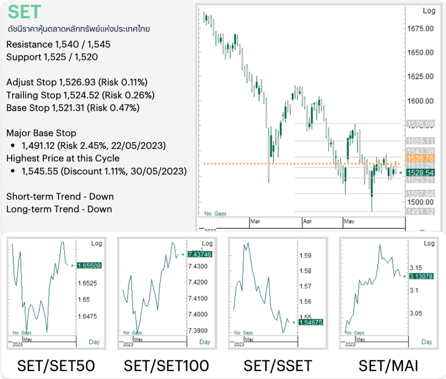The width and height of the screenshot is (446, 379).
Task: Click the Major Base Stop heading
Action: pyautogui.click(x=41, y=133)
